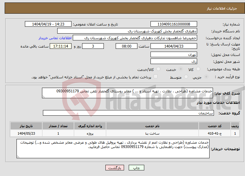Select the خدمت radio button
The height and width of the screenshot is (176, 245).
point(181,69)
